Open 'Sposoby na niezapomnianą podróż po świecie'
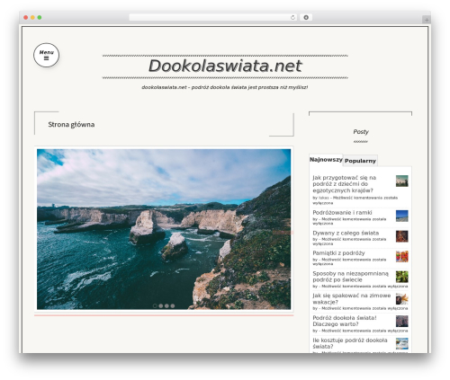The height and width of the screenshot is (380, 450). (x=350, y=277)
